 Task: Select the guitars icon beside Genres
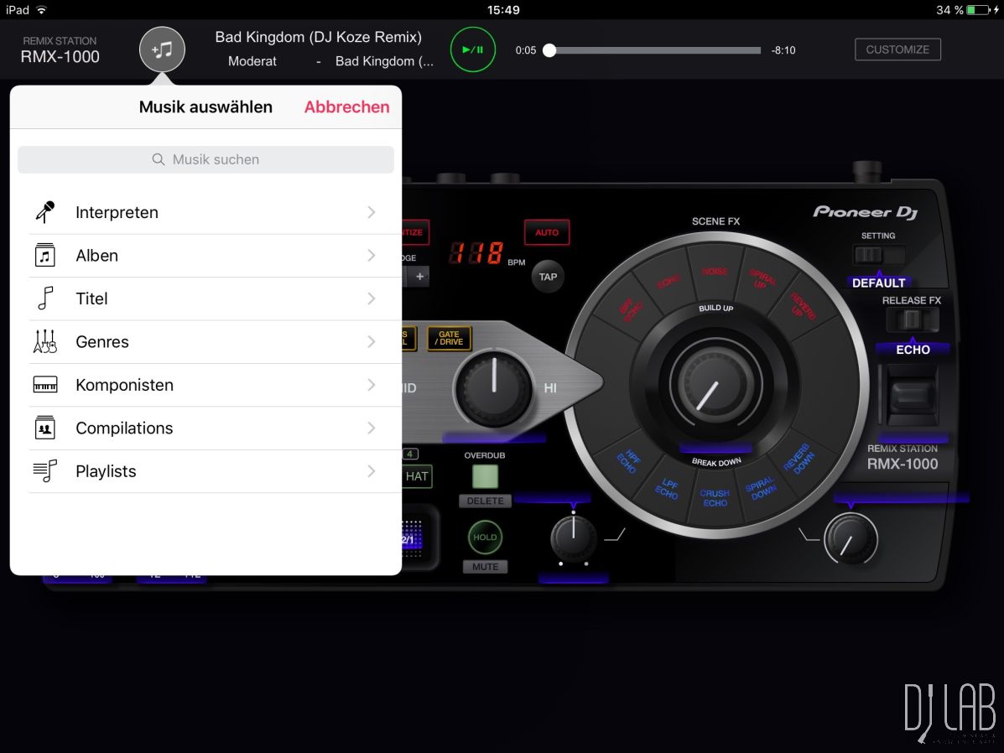44,341
